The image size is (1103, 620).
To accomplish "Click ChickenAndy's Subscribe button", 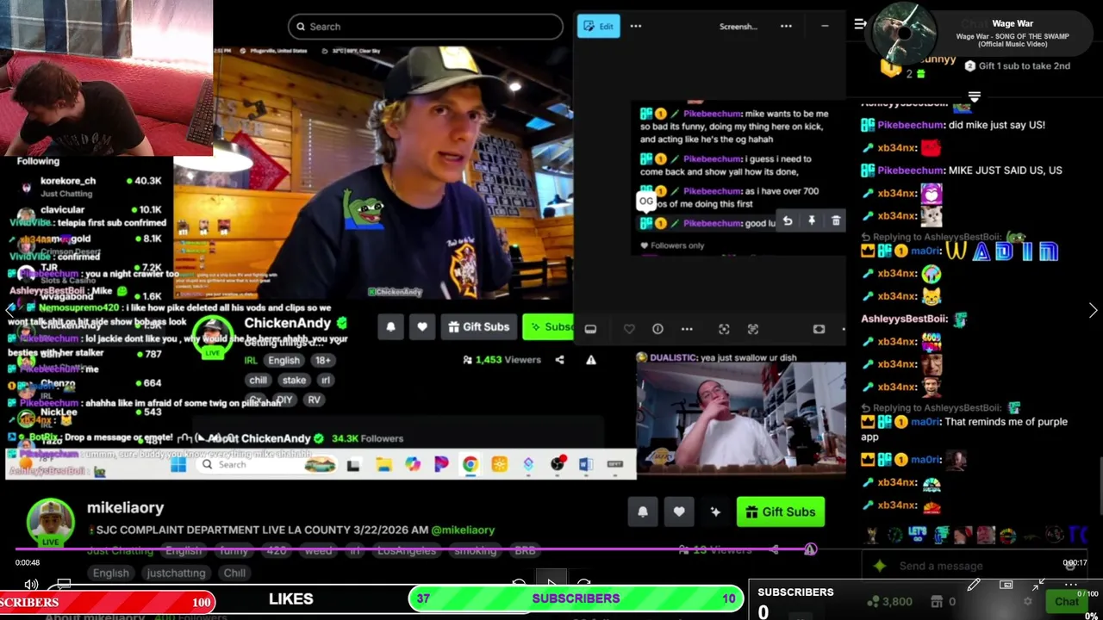I will pyautogui.click(x=549, y=327).
